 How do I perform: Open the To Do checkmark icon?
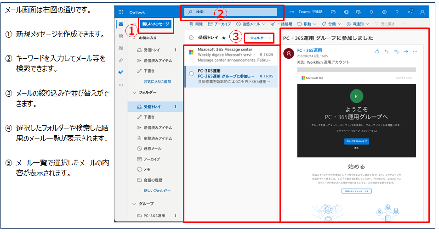coord(121,72)
